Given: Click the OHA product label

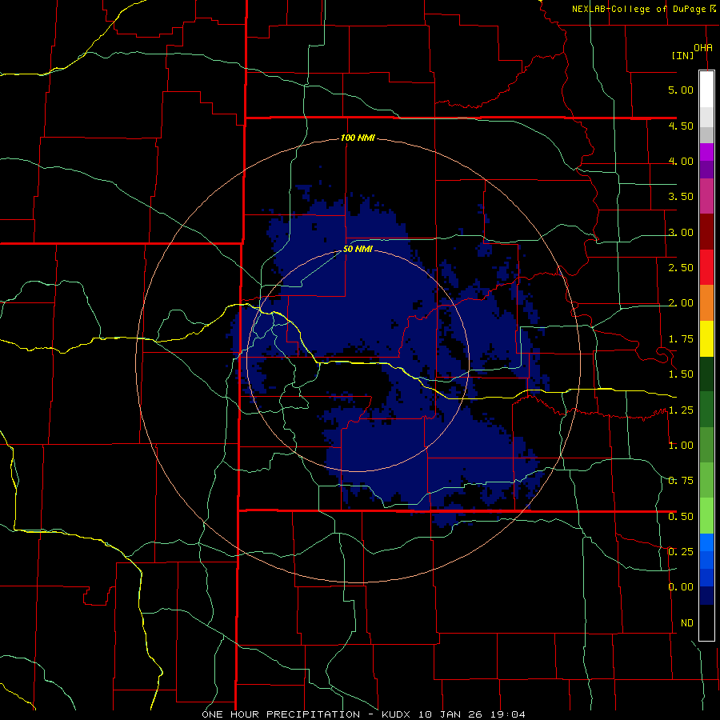Looking at the screenshot, I should point(703,47).
